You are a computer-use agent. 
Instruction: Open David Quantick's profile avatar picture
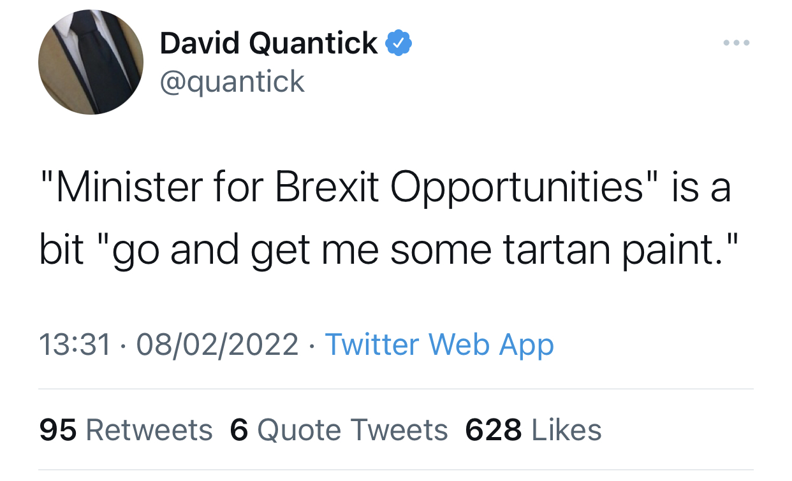pos(91,62)
